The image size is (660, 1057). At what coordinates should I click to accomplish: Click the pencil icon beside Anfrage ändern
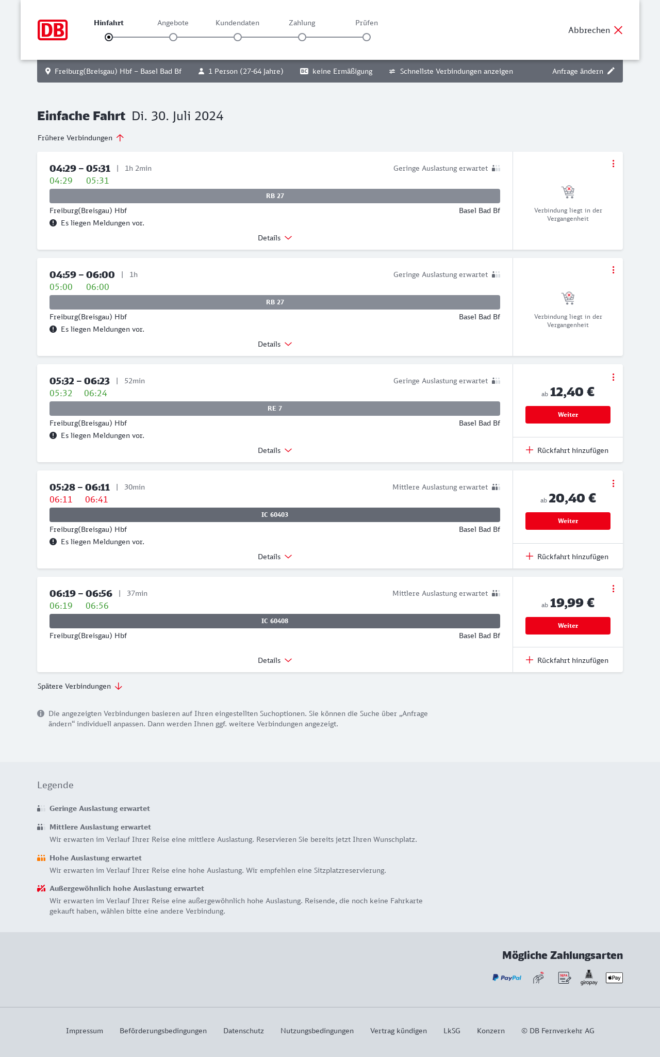coord(611,71)
